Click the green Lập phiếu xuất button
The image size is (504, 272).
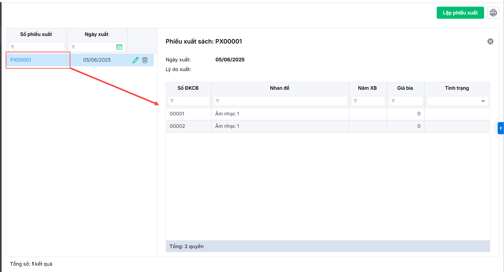point(460,13)
